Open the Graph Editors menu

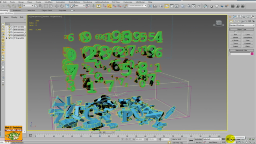point(74,2)
